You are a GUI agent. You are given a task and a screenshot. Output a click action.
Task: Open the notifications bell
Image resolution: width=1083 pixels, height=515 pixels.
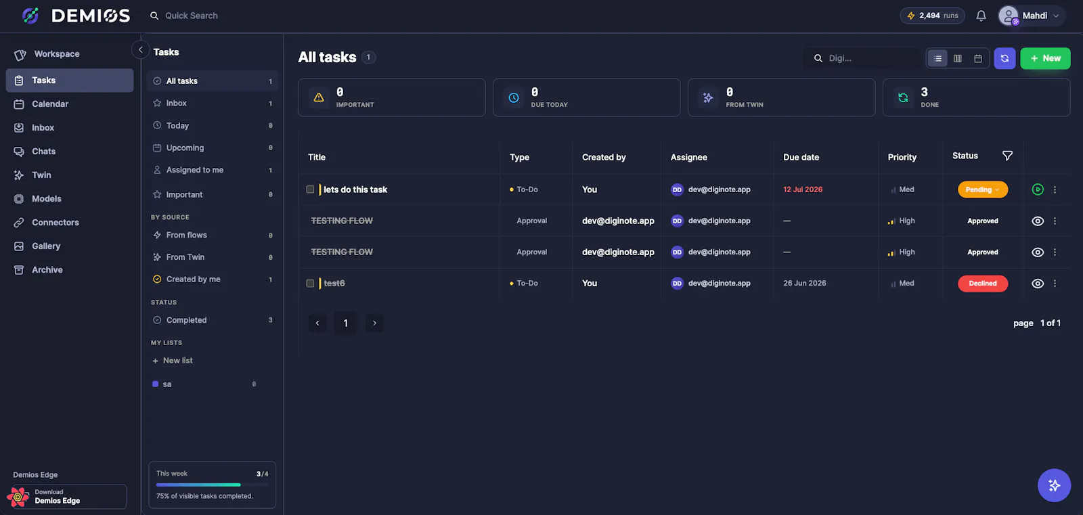point(981,16)
